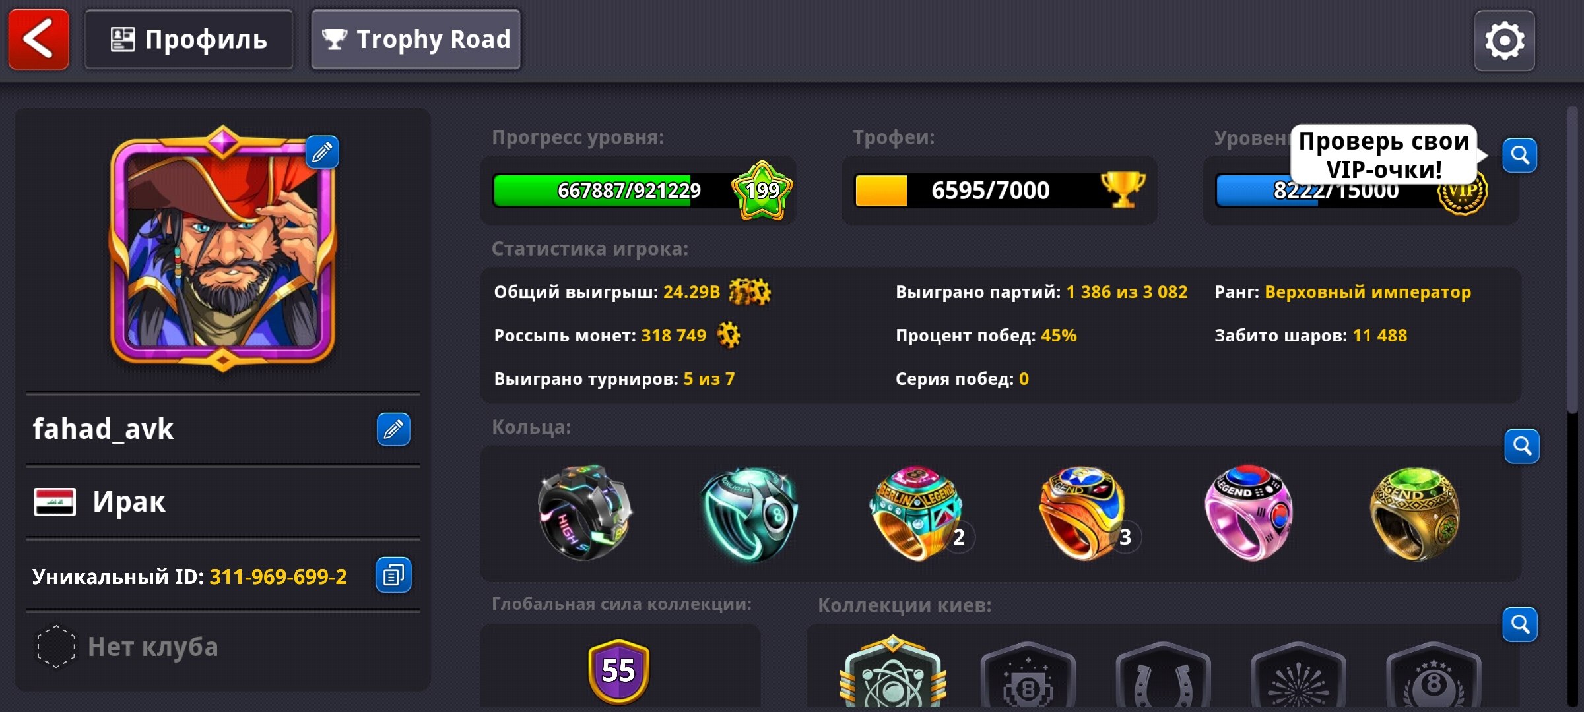The width and height of the screenshot is (1584, 712).
Task: Select the teal 8-ball ring
Action: click(x=749, y=514)
